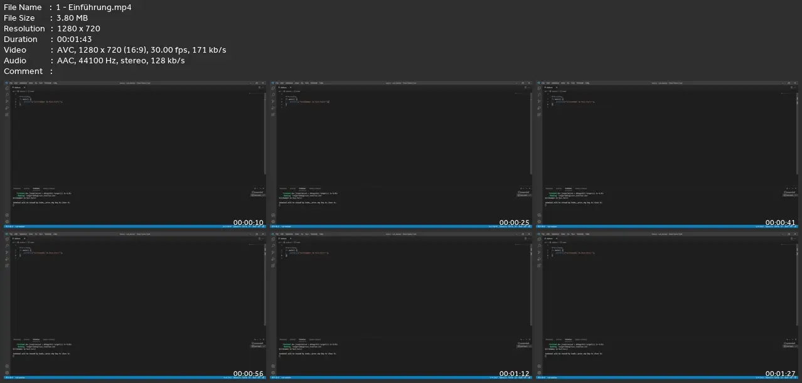
Task: Open the video frame stamped 00:01:12
Action: point(400,305)
